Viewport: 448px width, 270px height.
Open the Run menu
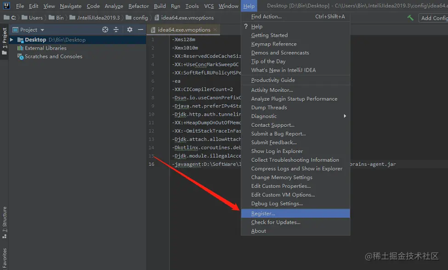pyautogui.click(x=176, y=6)
